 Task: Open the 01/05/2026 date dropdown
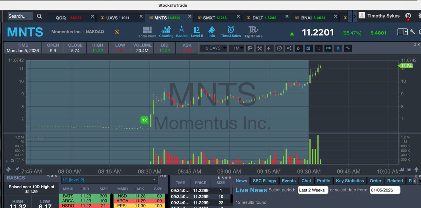pos(385,190)
